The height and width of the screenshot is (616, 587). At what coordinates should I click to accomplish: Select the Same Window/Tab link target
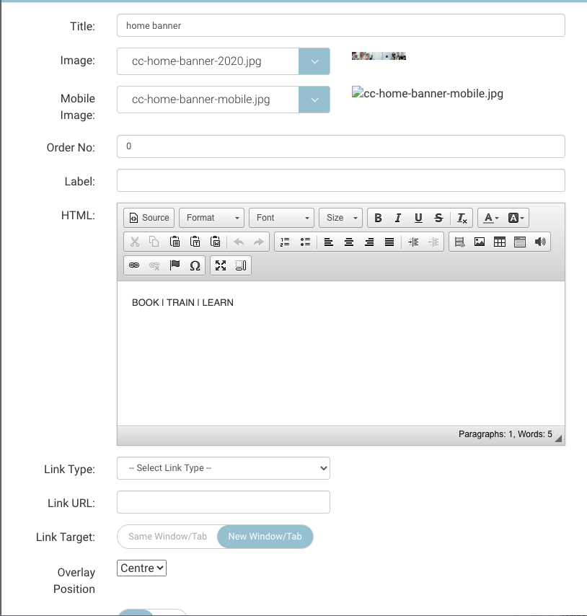(x=167, y=537)
